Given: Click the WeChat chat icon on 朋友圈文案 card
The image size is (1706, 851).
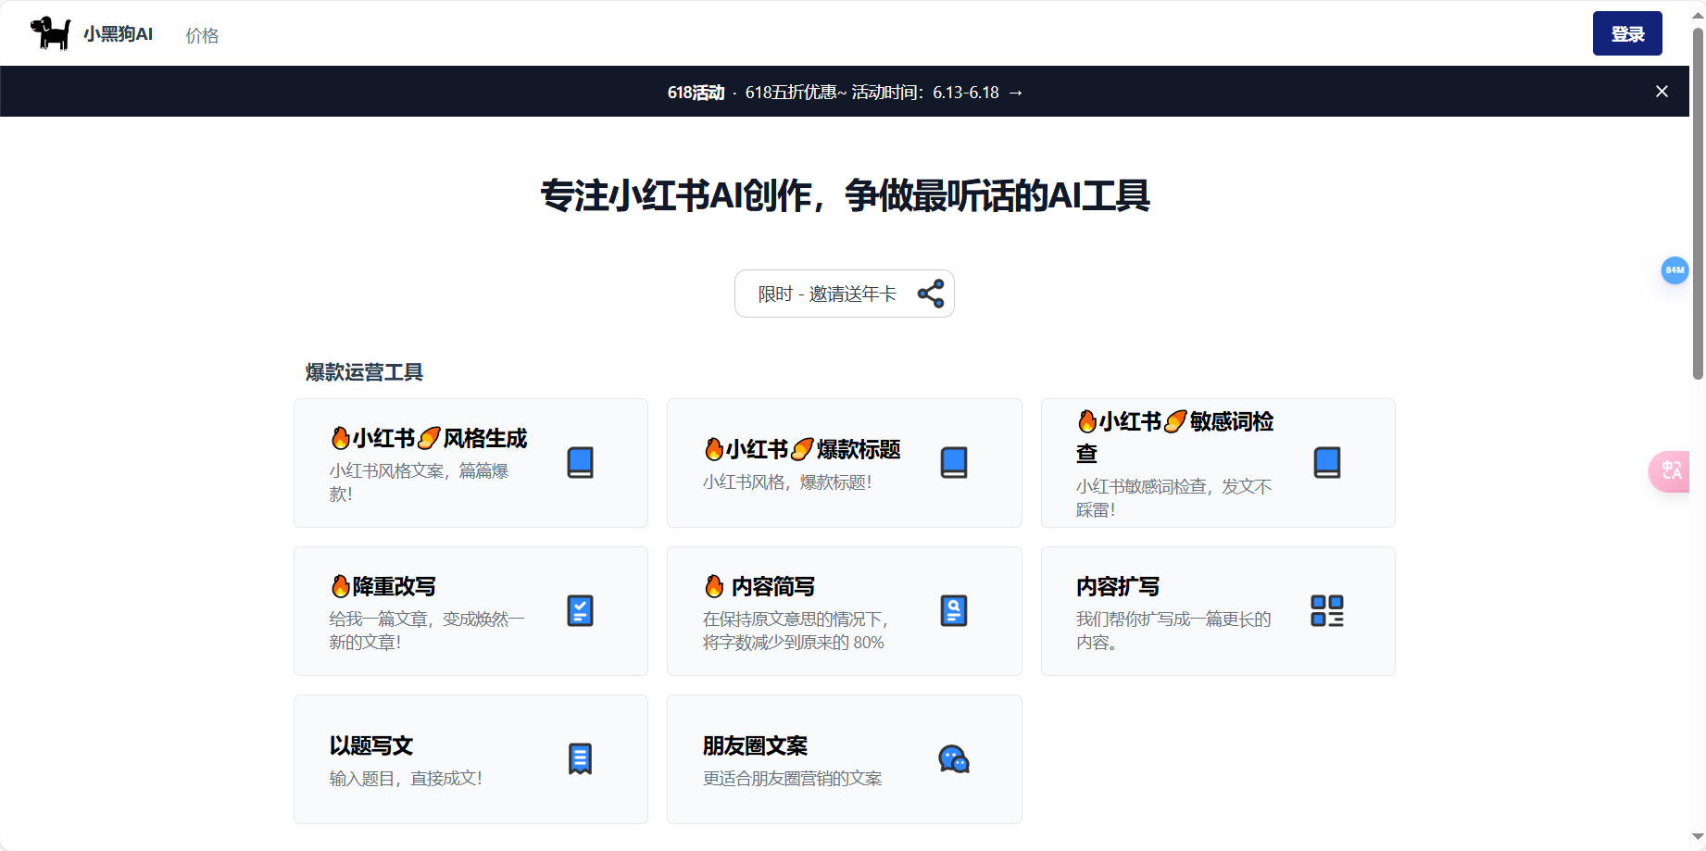Looking at the screenshot, I should click(954, 759).
